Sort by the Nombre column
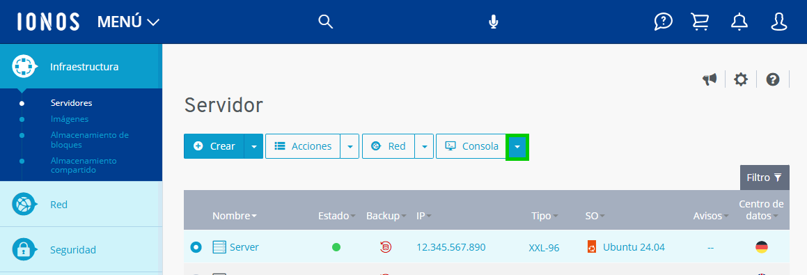Viewport: 807px width, 275px height. 235,217
